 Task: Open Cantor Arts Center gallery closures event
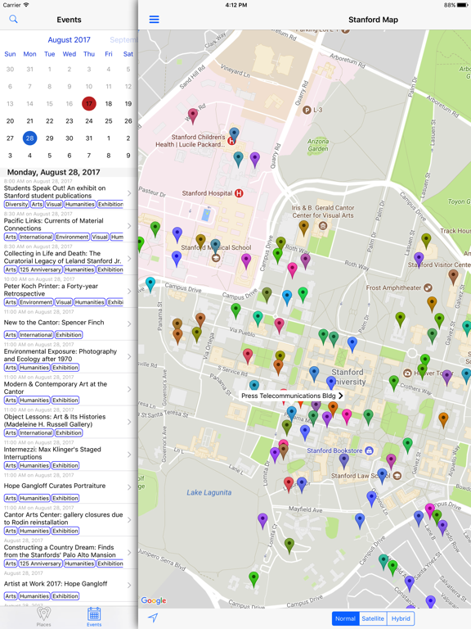coord(69,520)
